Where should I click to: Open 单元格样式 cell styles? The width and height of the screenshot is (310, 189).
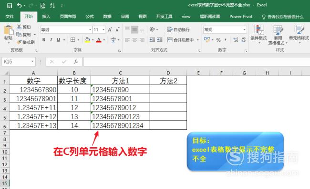tap(299, 35)
